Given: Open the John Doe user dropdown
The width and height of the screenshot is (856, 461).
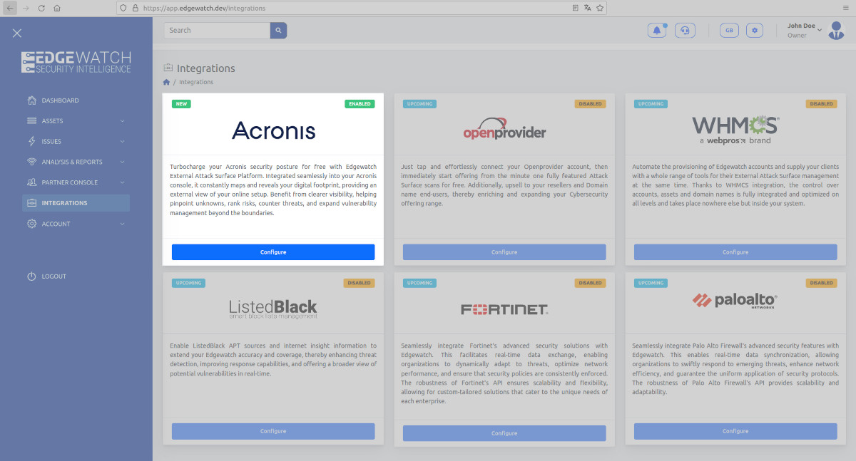Looking at the screenshot, I should [x=805, y=31].
